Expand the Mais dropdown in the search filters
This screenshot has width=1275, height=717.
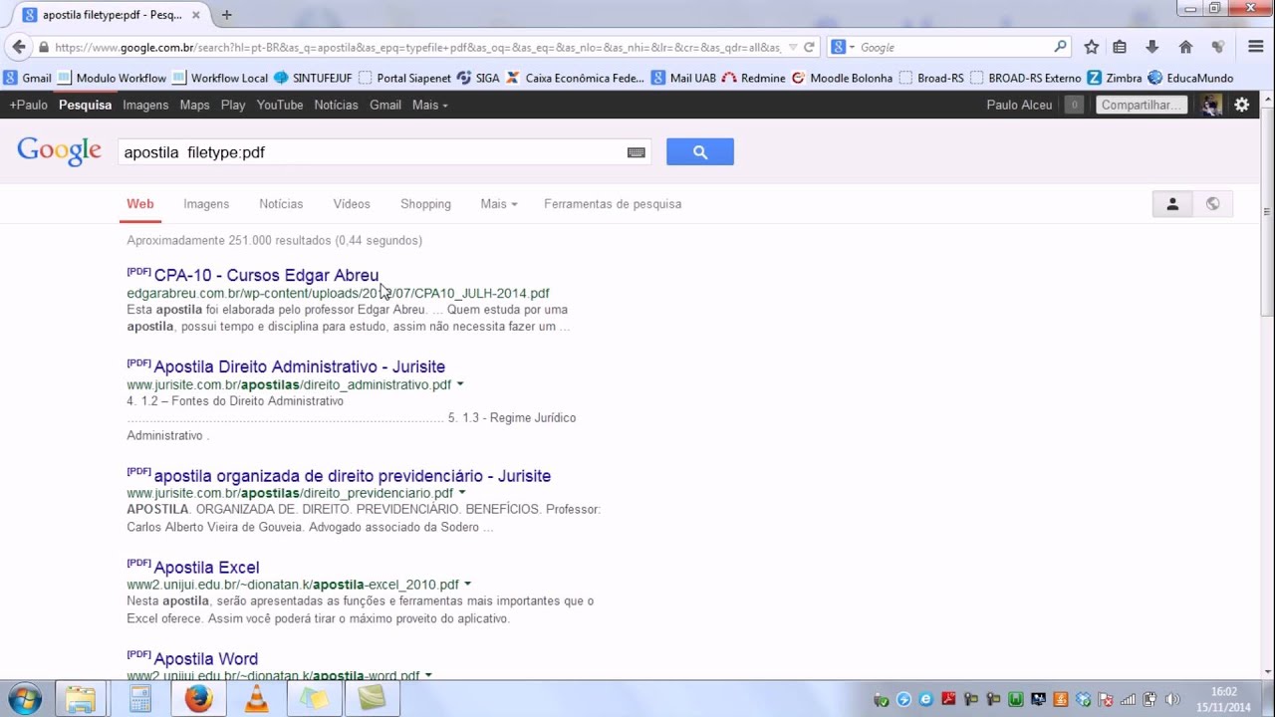point(498,204)
